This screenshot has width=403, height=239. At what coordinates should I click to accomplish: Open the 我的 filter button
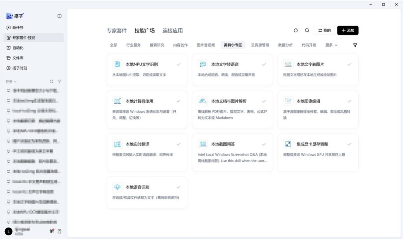coord(324,30)
